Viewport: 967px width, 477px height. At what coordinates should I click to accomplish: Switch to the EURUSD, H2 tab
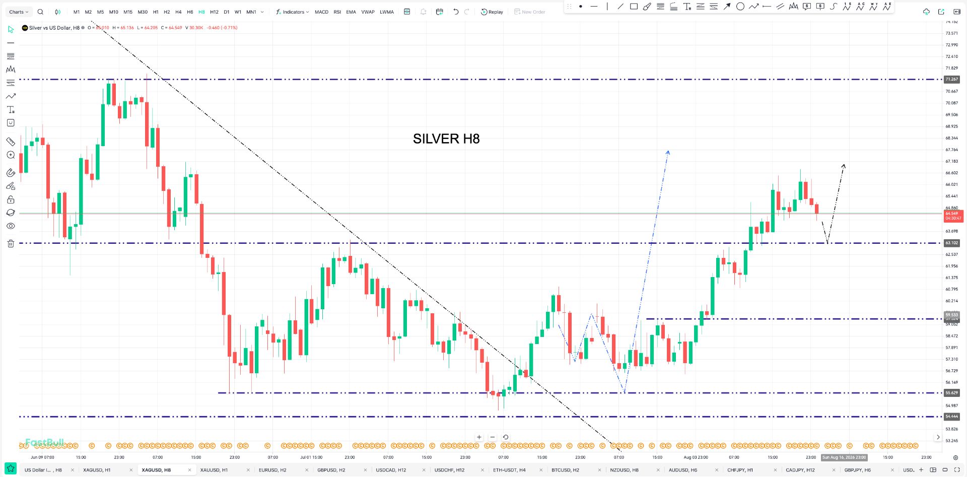(272, 470)
